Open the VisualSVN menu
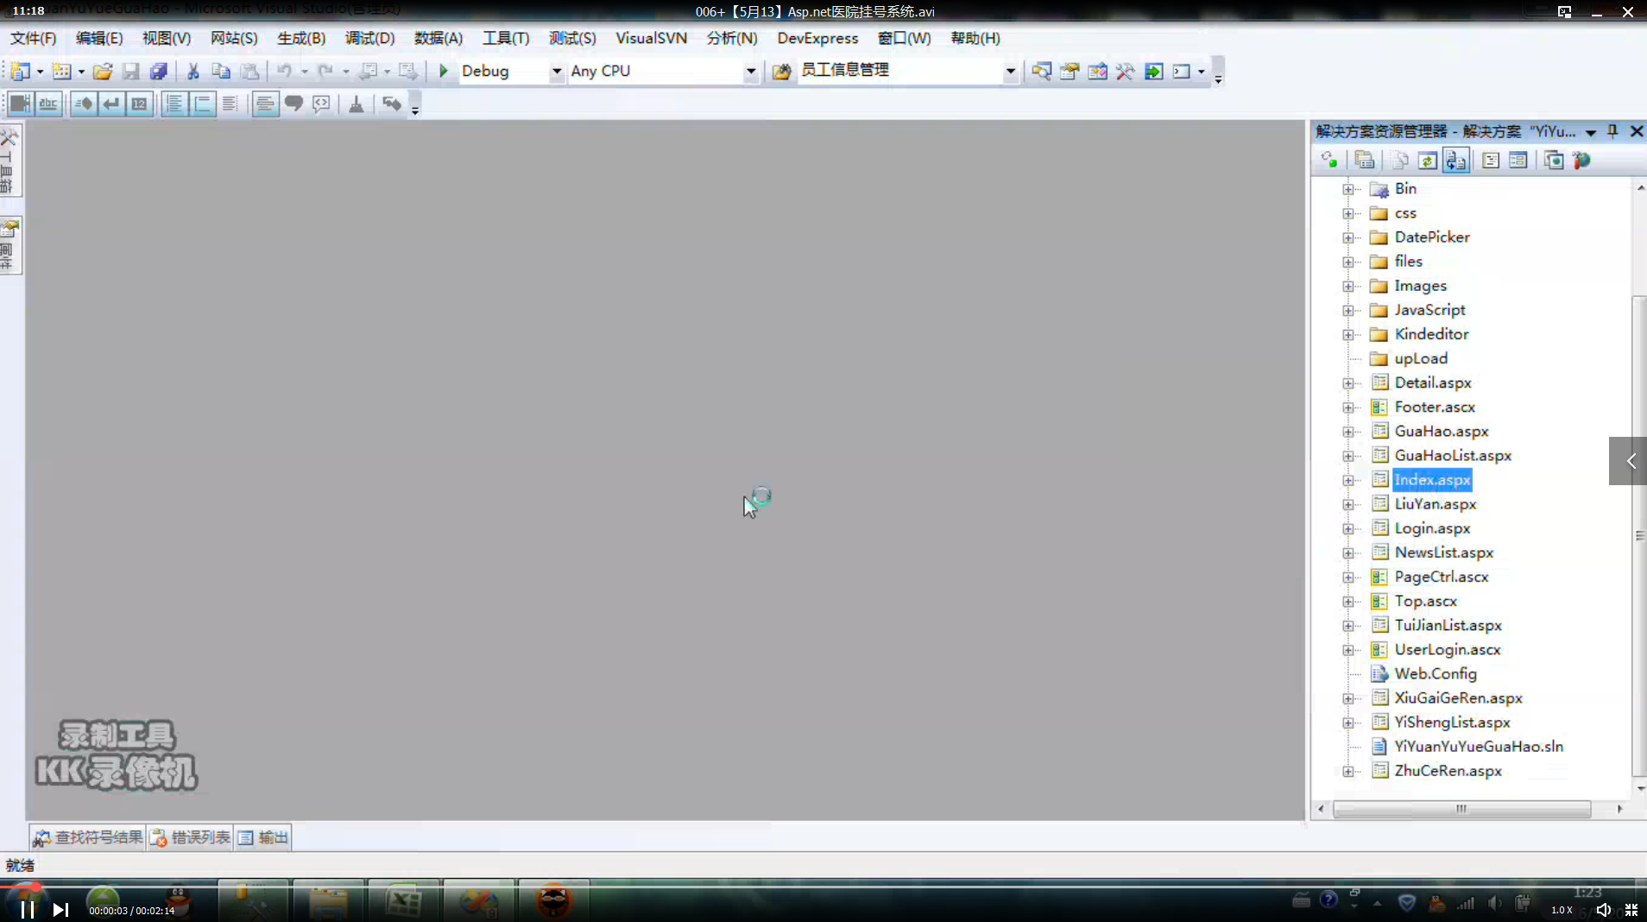The width and height of the screenshot is (1647, 922). coord(651,38)
